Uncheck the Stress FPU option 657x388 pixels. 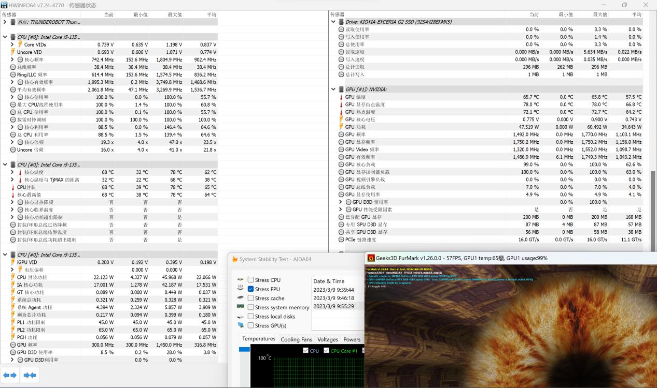pyautogui.click(x=251, y=289)
